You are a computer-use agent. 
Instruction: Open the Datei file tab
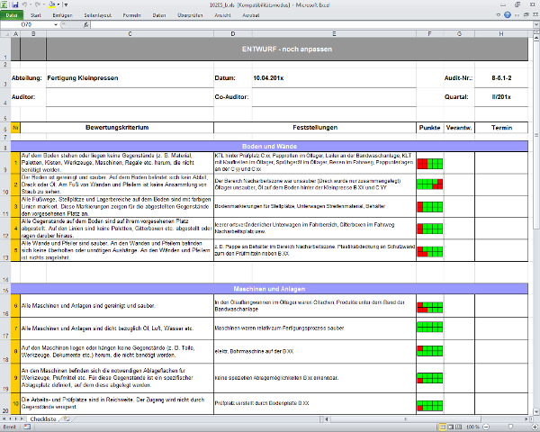click(13, 15)
